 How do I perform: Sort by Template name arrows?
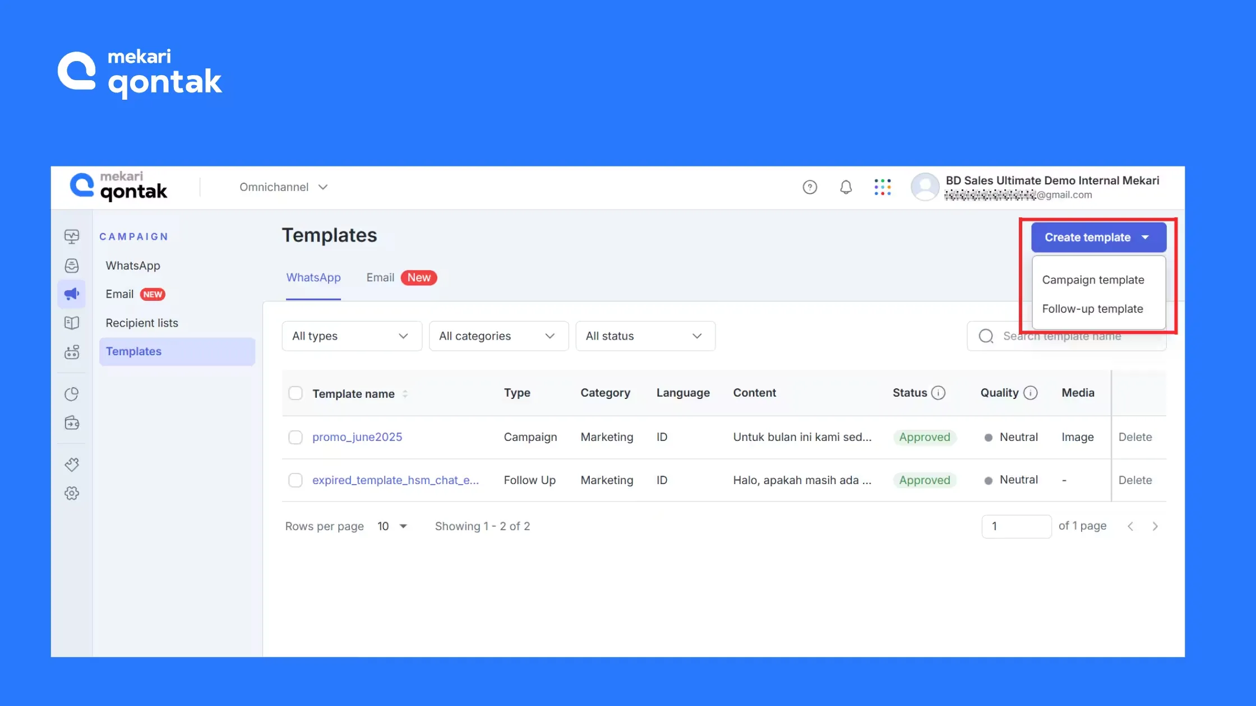(x=405, y=394)
